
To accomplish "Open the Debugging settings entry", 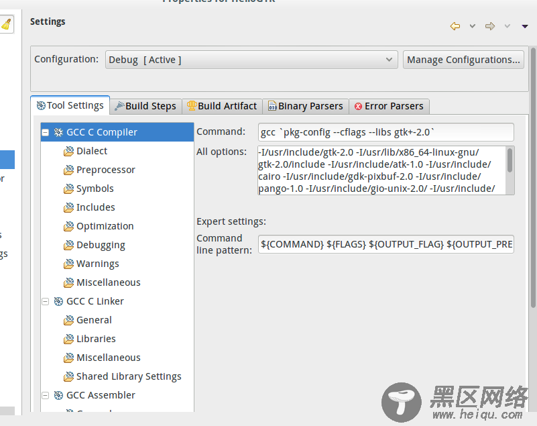I will pyautogui.click(x=101, y=245).
